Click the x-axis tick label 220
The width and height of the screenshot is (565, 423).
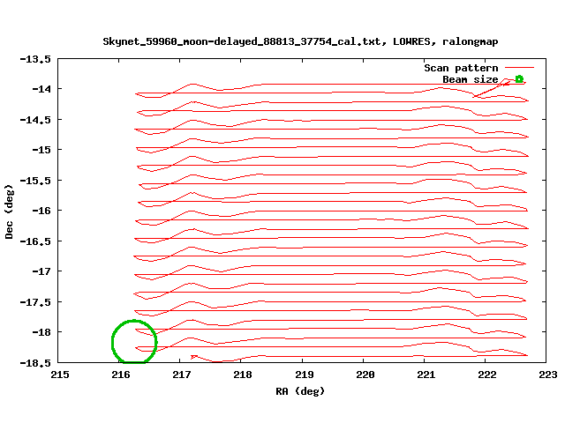365,375
